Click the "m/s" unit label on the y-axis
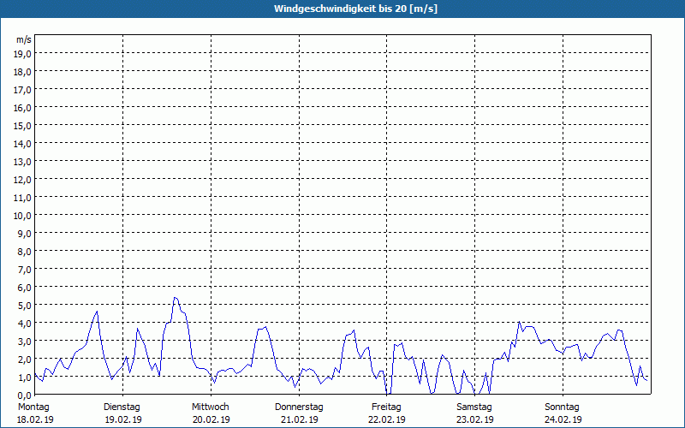 (x=24, y=39)
